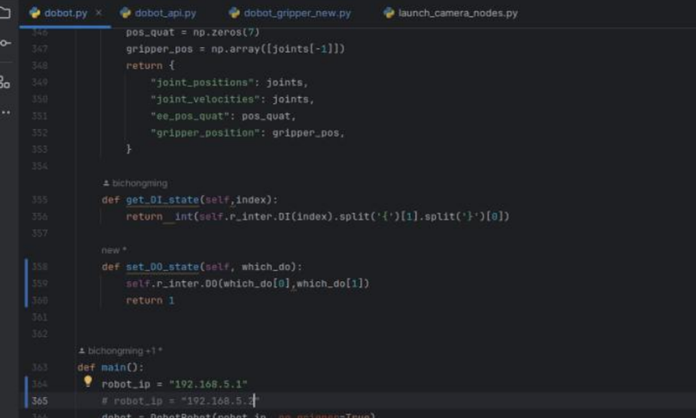The image size is (696, 418).
Task: Switch to the dobot_api.py tab
Action: (165, 13)
